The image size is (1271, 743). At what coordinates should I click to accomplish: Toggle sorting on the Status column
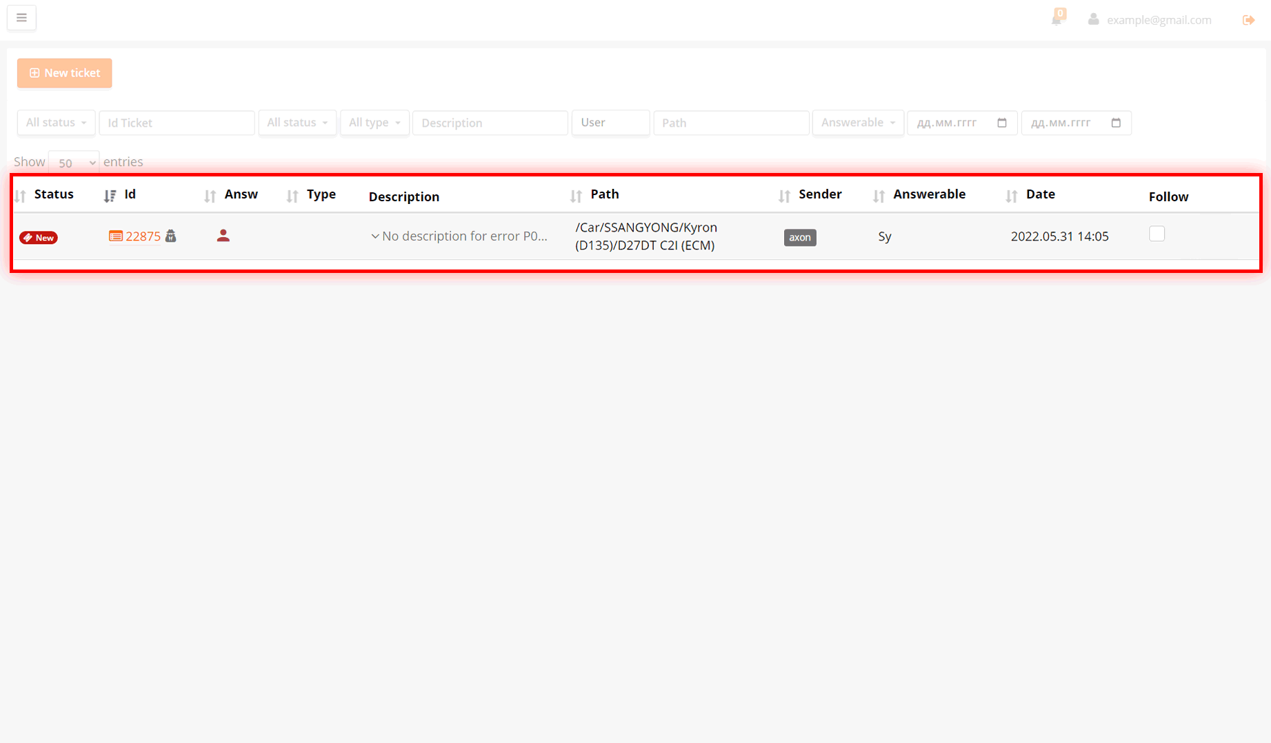[x=19, y=196]
